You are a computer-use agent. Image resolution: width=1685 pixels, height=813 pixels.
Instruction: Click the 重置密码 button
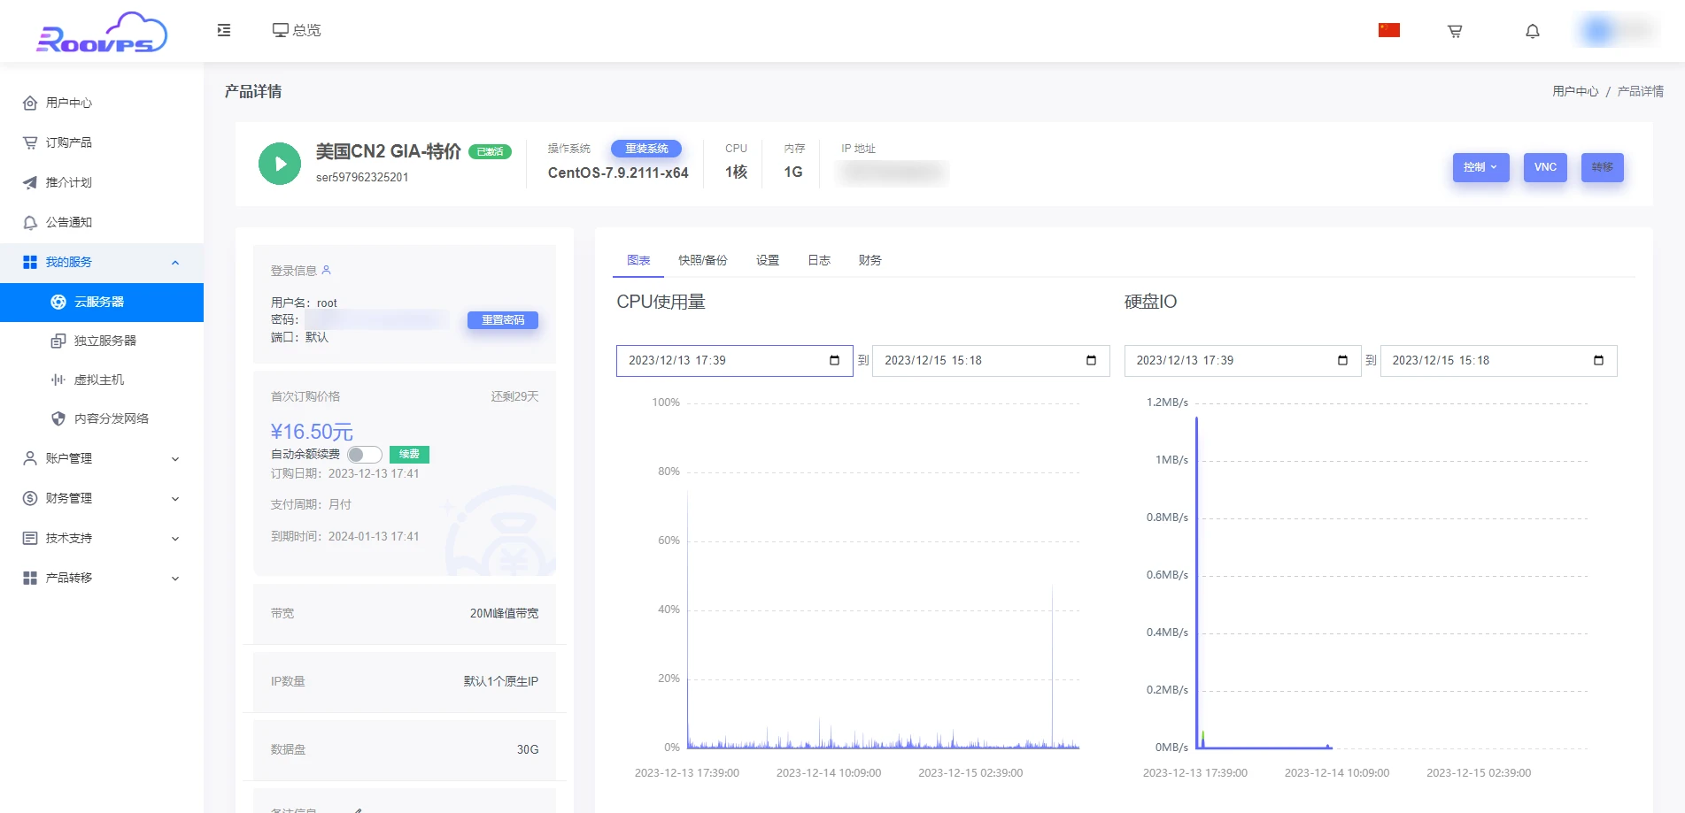502,320
